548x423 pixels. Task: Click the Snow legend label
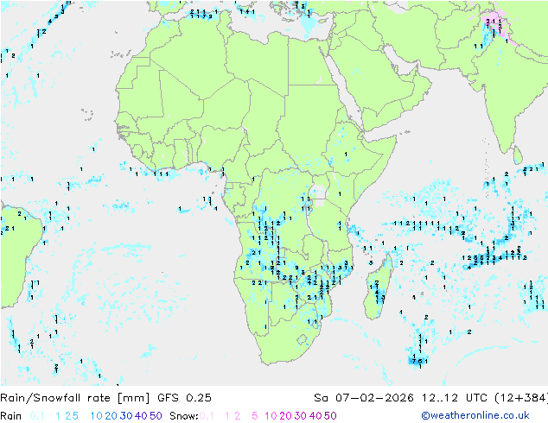[x=184, y=415]
